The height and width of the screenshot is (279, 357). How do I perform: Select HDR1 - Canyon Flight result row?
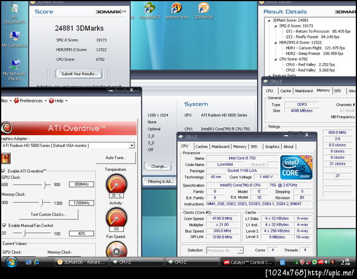pos(315,48)
